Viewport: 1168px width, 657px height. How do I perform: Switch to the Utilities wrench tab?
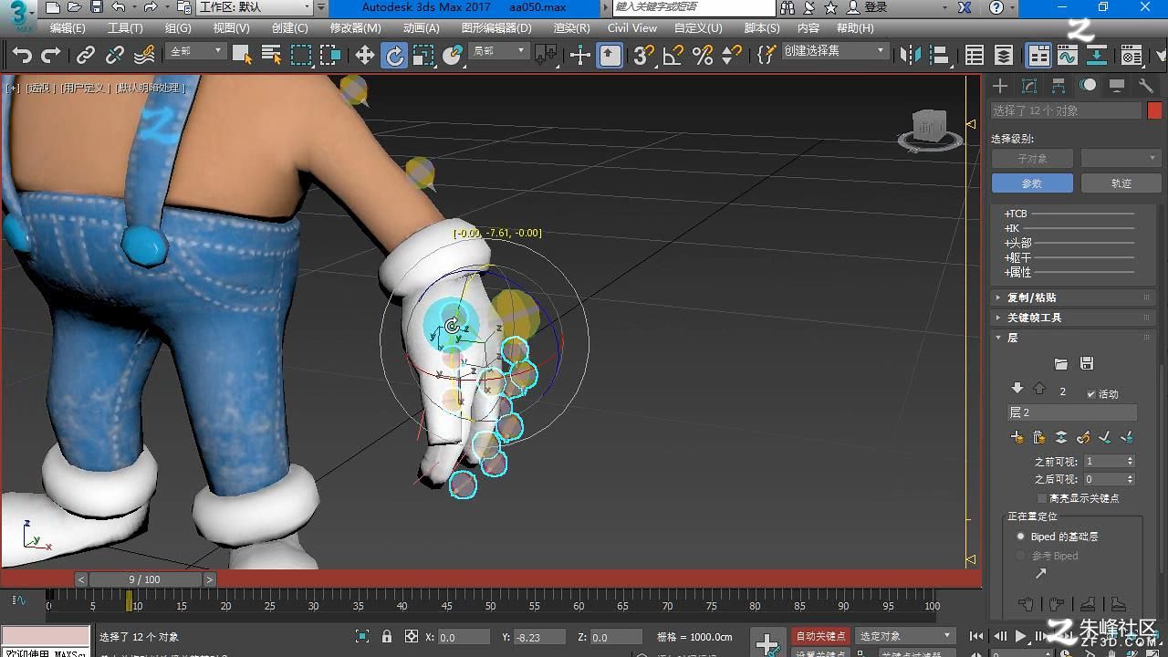point(1146,86)
